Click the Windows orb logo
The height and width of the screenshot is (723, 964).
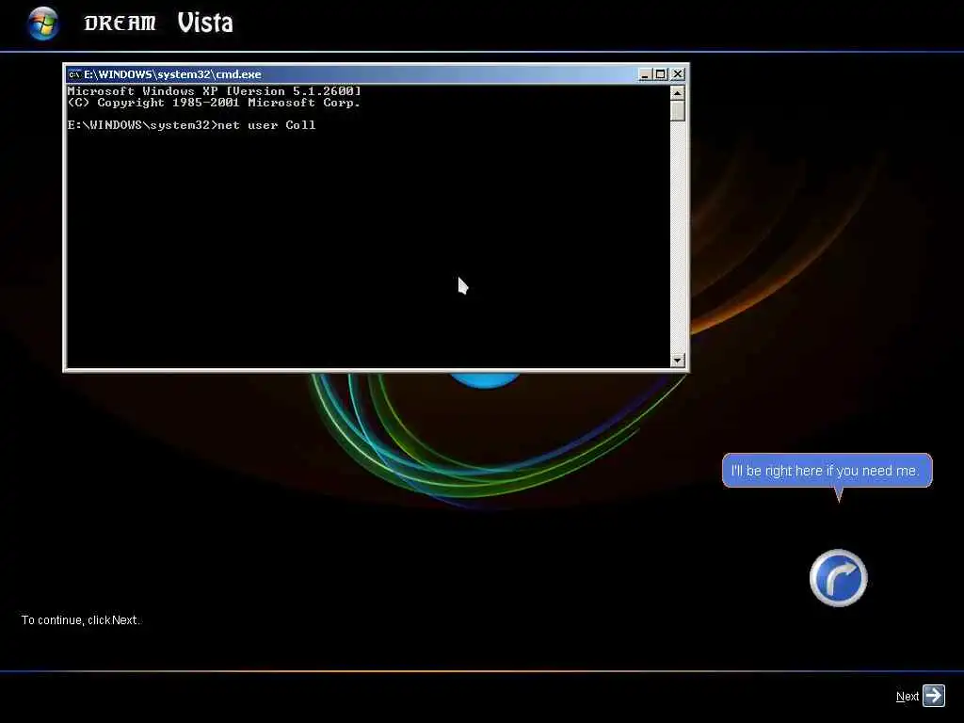[x=43, y=24]
